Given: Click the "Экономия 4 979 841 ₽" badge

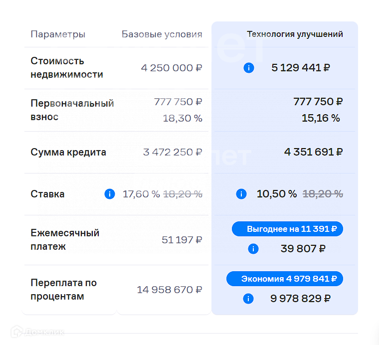Looking at the screenshot, I should click(284, 279).
